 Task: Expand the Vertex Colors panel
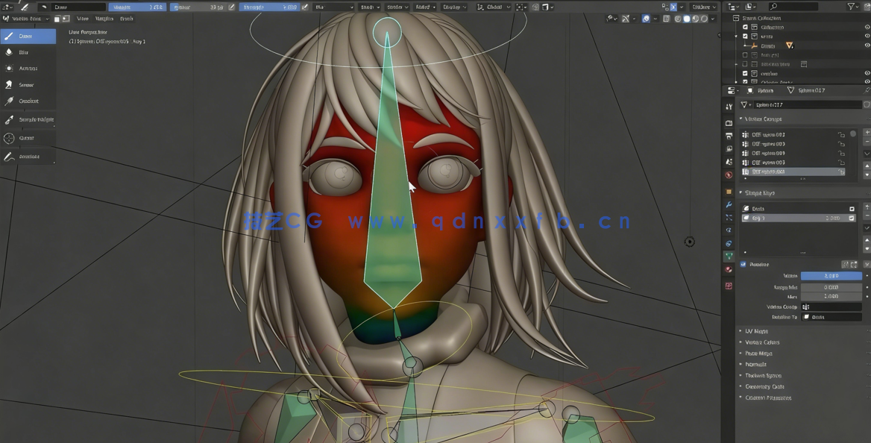pyautogui.click(x=759, y=342)
